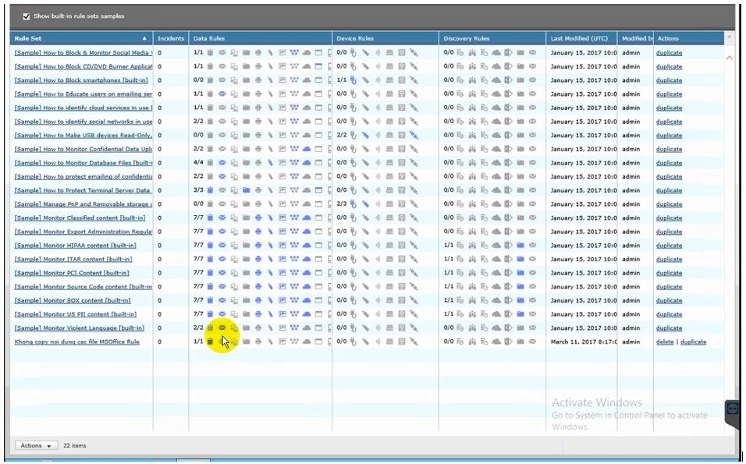The width and height of the screenshot is (746, 464).
Task: Click the blue cloud icon in the Monitor Database Files row
Action: click(x=307, y=163)
